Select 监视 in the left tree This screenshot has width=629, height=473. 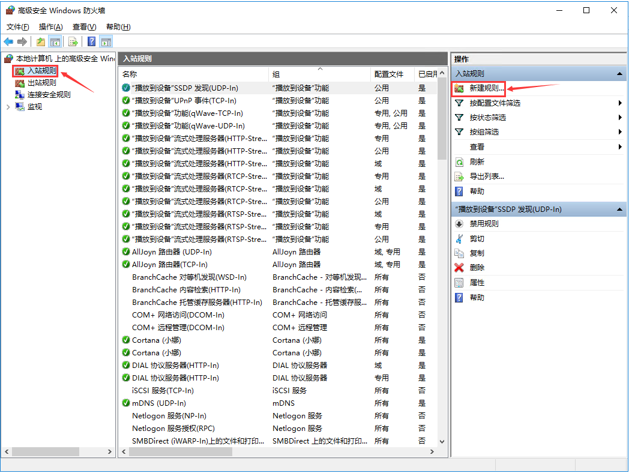(x=34, y=107)
